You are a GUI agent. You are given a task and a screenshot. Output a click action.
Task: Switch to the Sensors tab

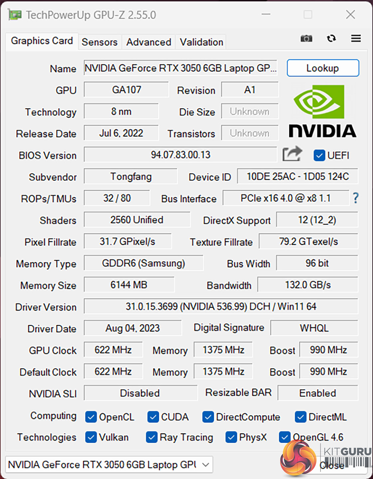pos(99,42)
